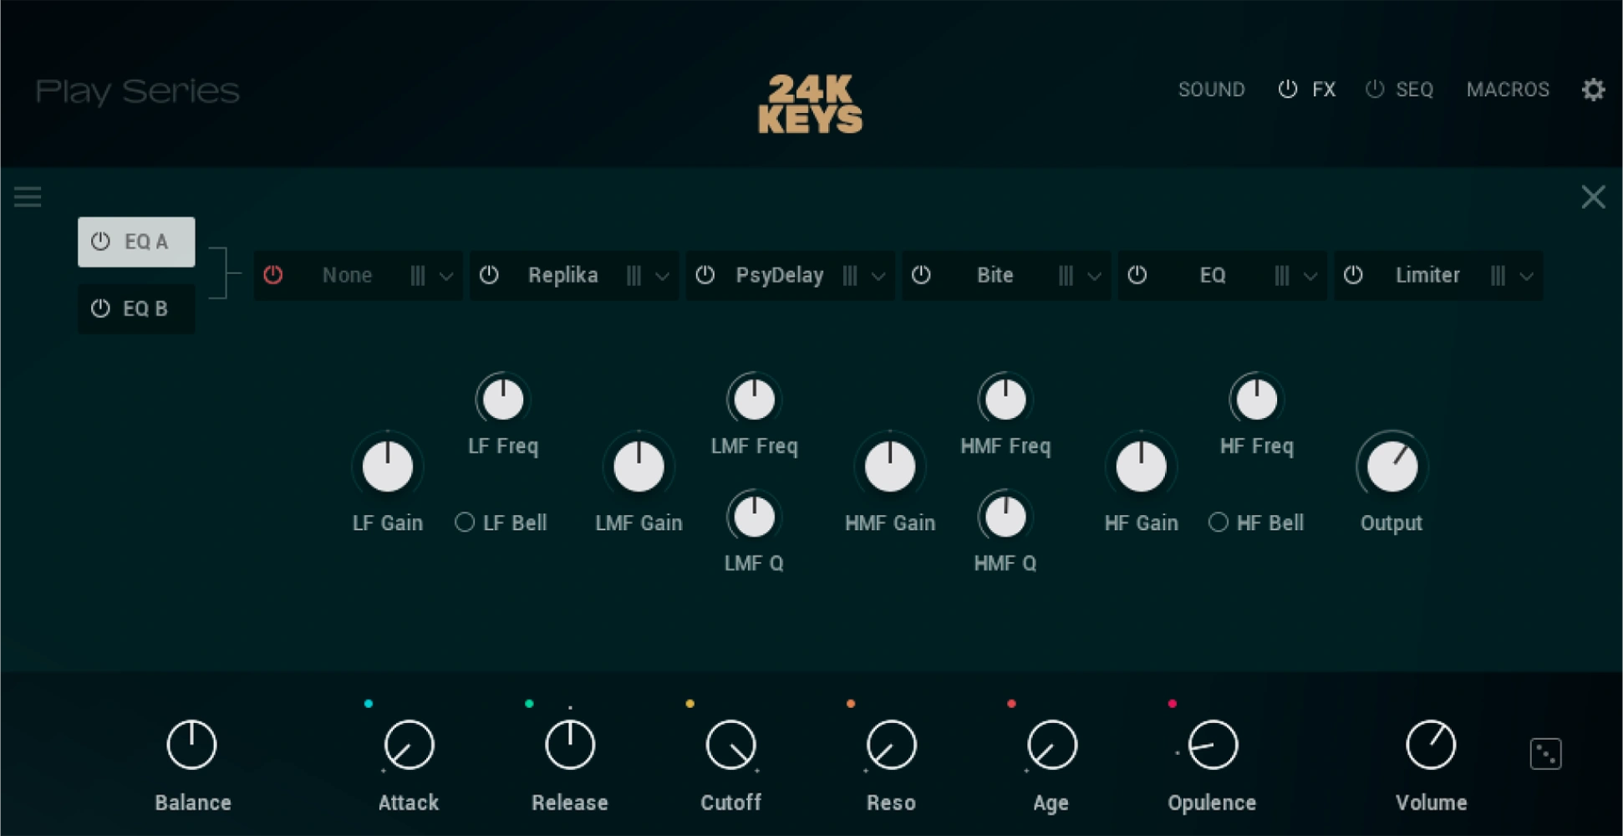Open the Limiter preset list icon
This screenshot has height=836, width=1623.
(1498, 275)
